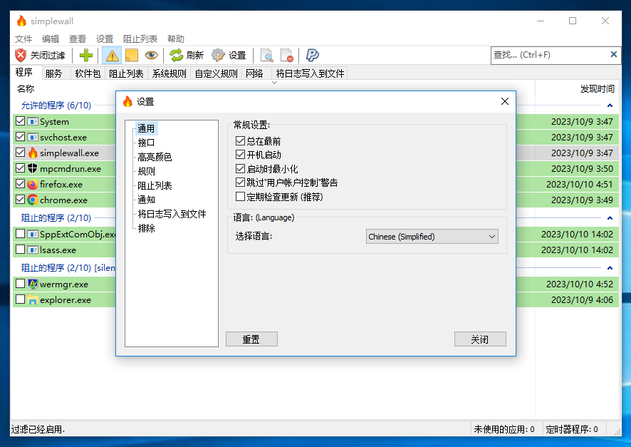
Task: Click the PayPal donate icon
Action: click(312, 55)
